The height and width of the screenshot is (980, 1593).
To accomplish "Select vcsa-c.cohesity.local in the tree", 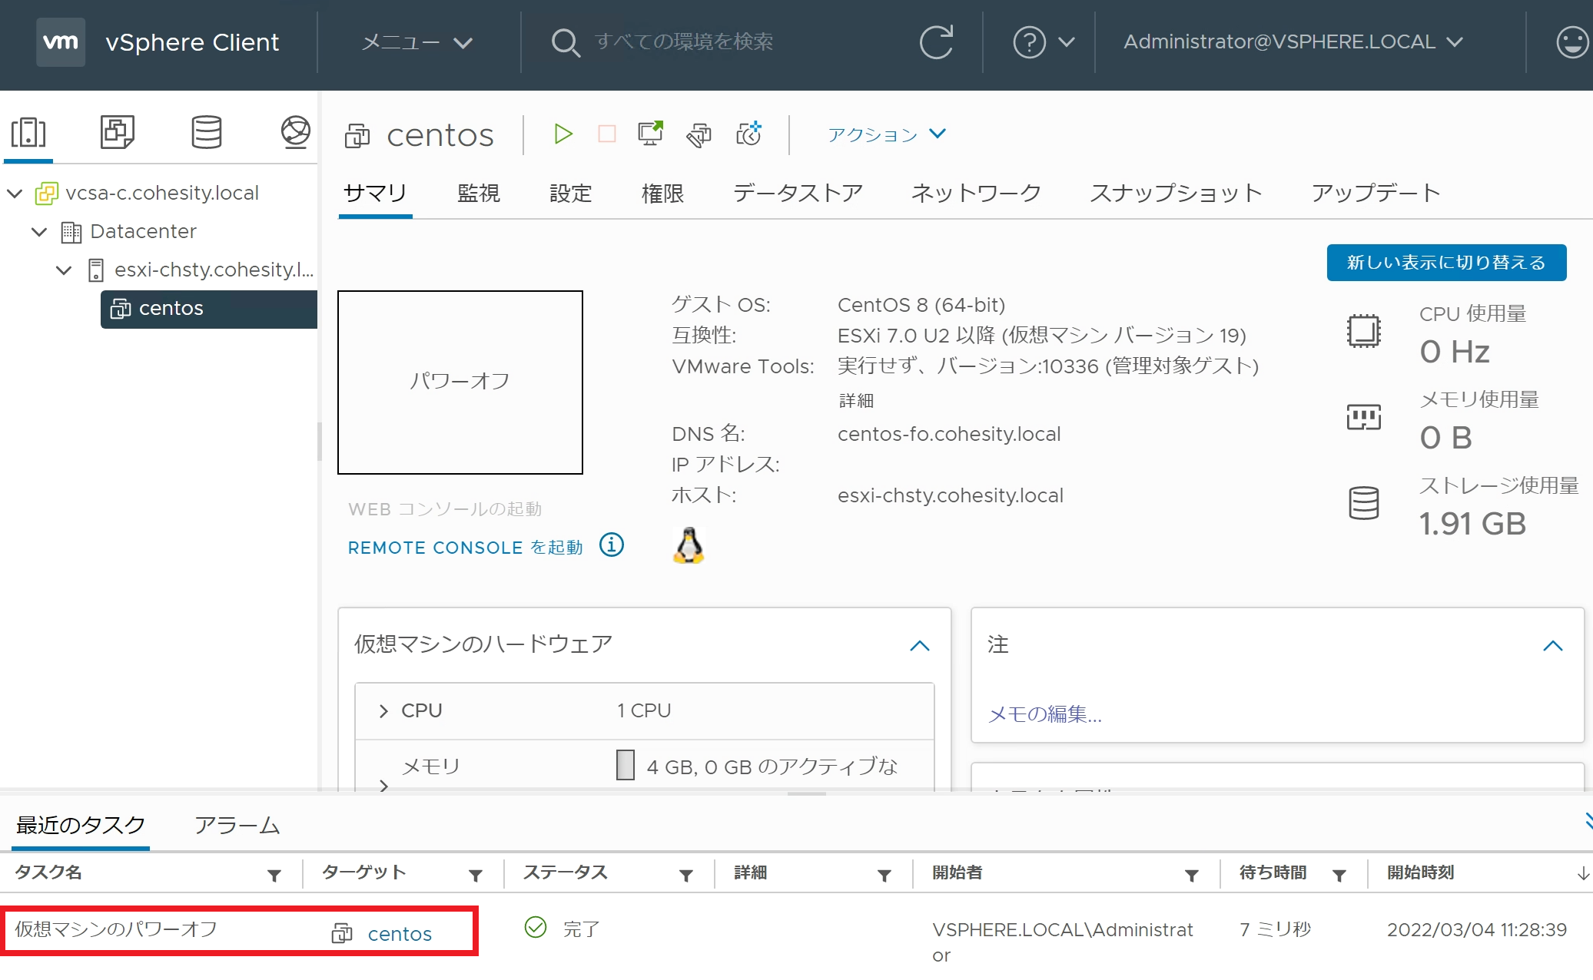I will tap(162, 193).
